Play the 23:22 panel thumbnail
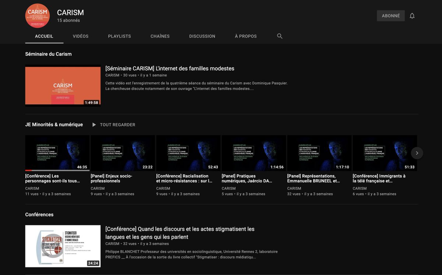442x275 pixels. (123, 153)
